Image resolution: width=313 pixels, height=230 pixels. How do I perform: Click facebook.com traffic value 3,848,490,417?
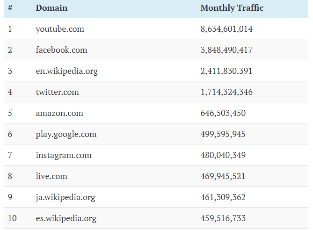coord(226,50)
